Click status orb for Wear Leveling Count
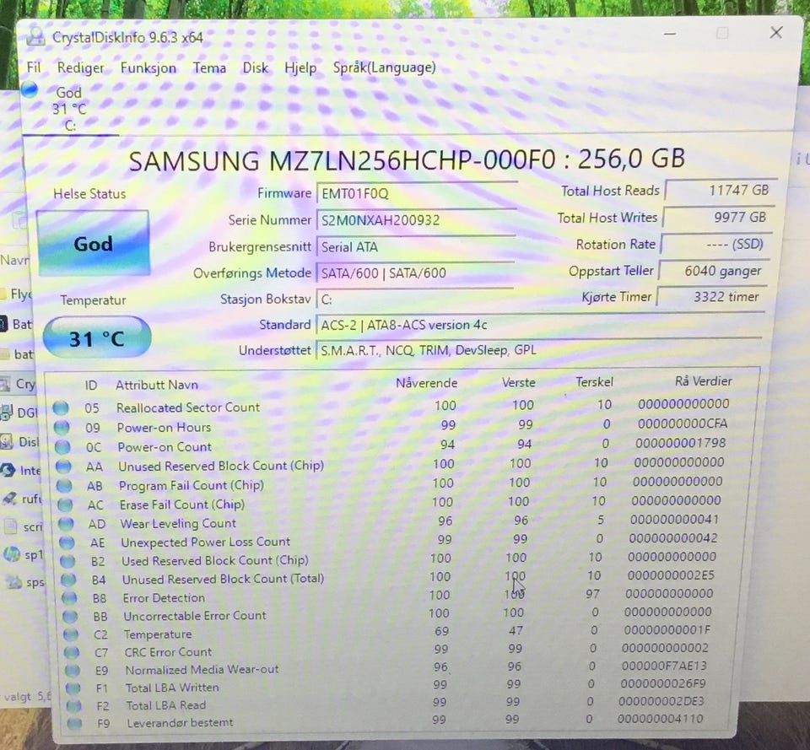810x750 pixels. [x=66, y=524]
